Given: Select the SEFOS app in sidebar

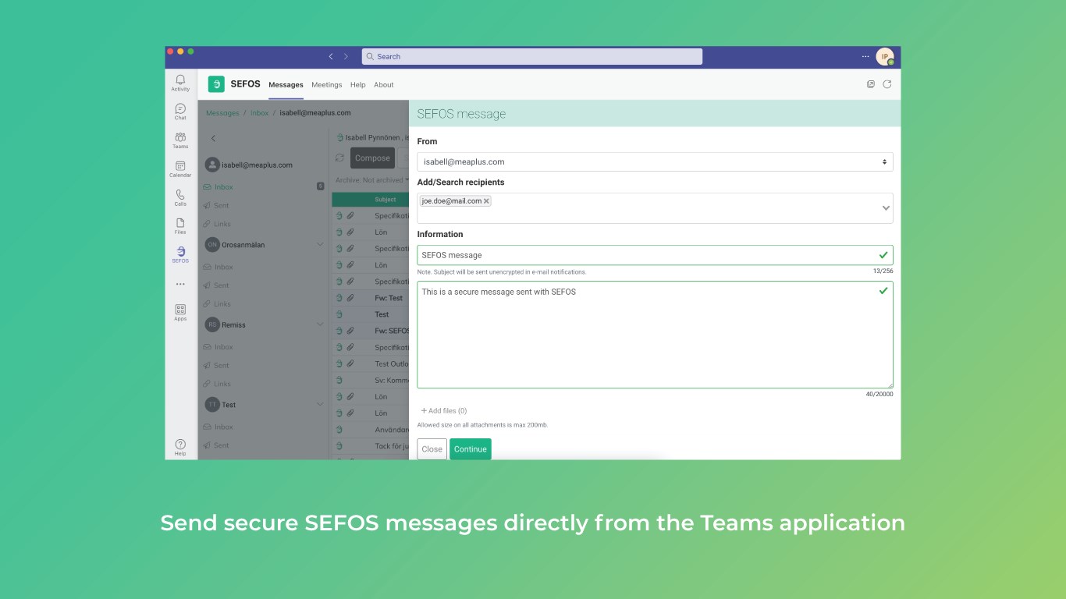Looking at the screenshot, I should coord(180,254).
